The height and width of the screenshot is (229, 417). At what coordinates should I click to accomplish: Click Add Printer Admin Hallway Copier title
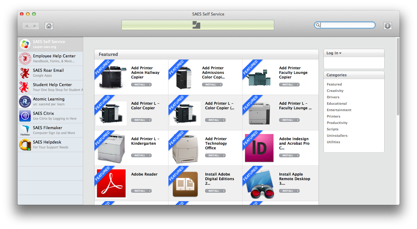(145, 73)
